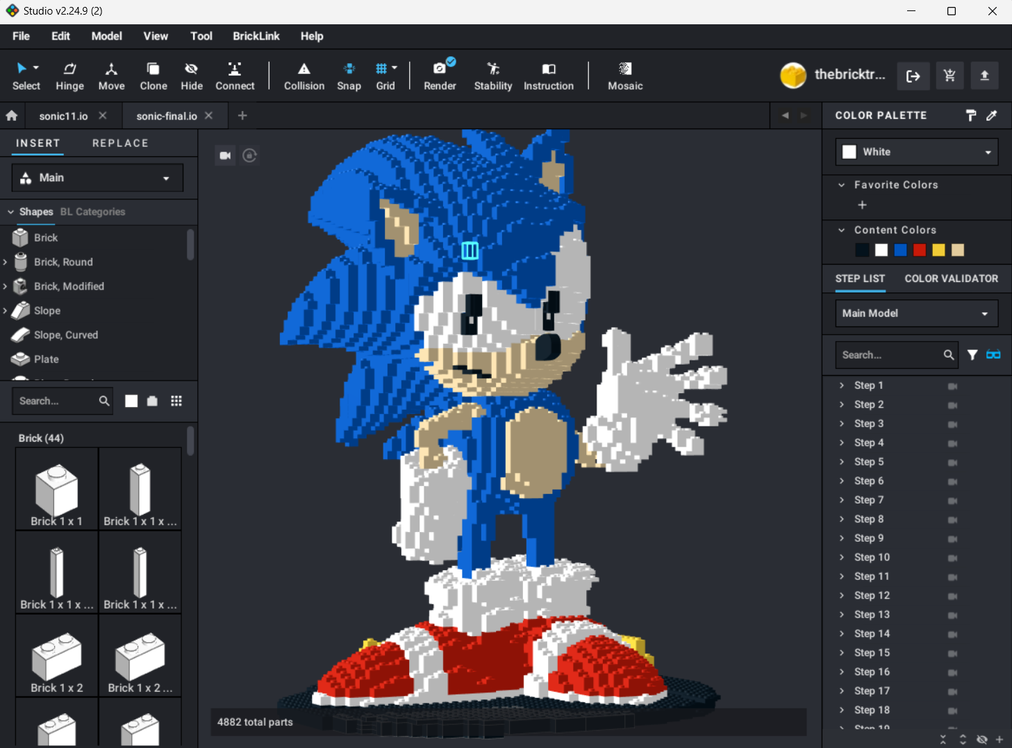This screenshot has height=748, width=1012.
Task: Choose the yellow content color swatch
Action: tap(938, 250)
